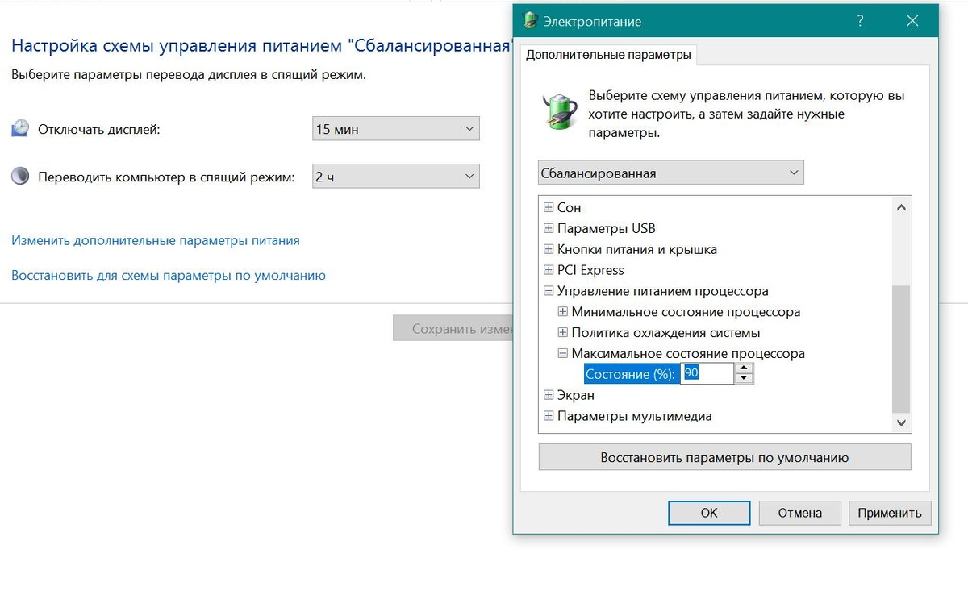The height and width of the screenshot is (599, 968).
Task: Open the 'Отключать дисплей' 15 мин dropdown
Action: pos(395,129)
